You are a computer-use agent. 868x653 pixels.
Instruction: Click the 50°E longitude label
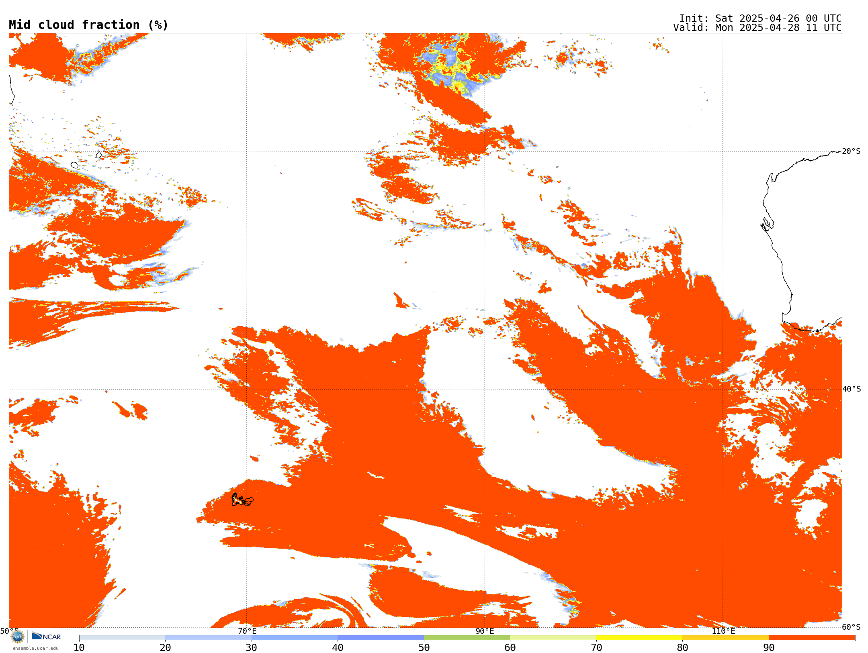point(9,631)
